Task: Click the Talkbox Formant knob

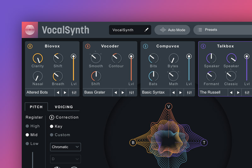Action: (211, 76)
